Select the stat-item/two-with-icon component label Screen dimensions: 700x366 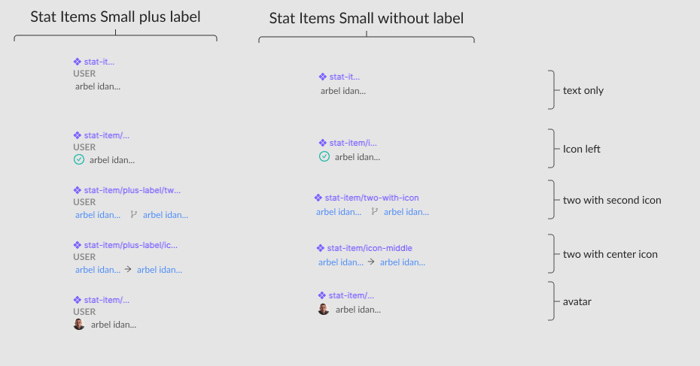372,198
